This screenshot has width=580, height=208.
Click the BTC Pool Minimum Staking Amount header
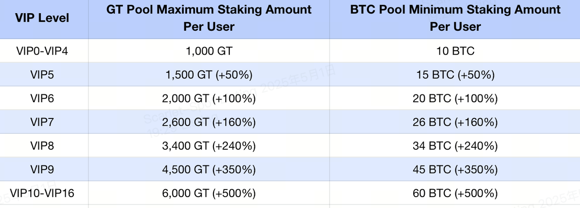[455, 18]
